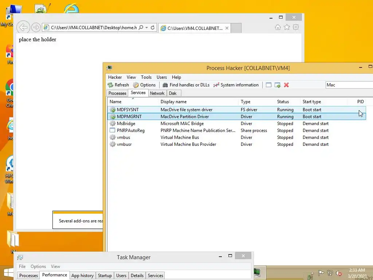
Task: Click the muted volume tray icon
Action: tap(338, 273)
